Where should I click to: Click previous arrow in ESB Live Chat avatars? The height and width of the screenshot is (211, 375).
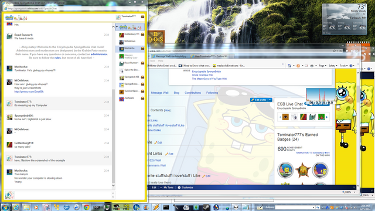280,117
